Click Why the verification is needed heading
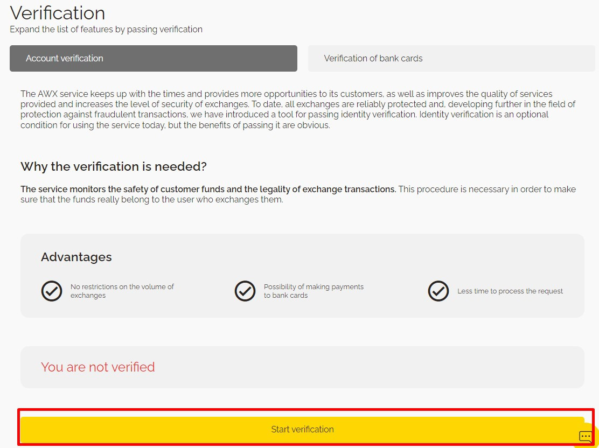This screenshot has height=448, width=599. [114, 166]
